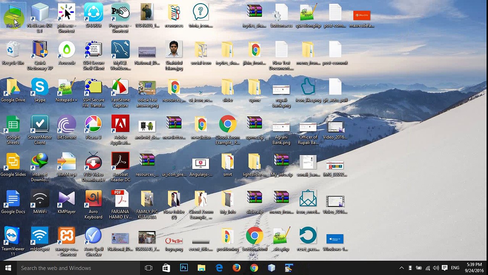488x275 pixels.
Task: Select the TeamViewer 11 shortcut
Action: pos(13,242)
